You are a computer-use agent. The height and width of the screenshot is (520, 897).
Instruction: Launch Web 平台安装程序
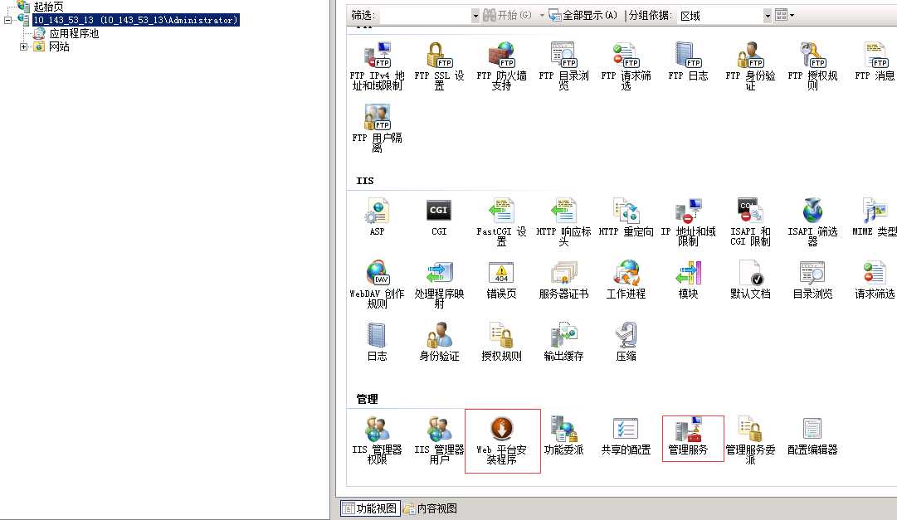pos(502,440)
